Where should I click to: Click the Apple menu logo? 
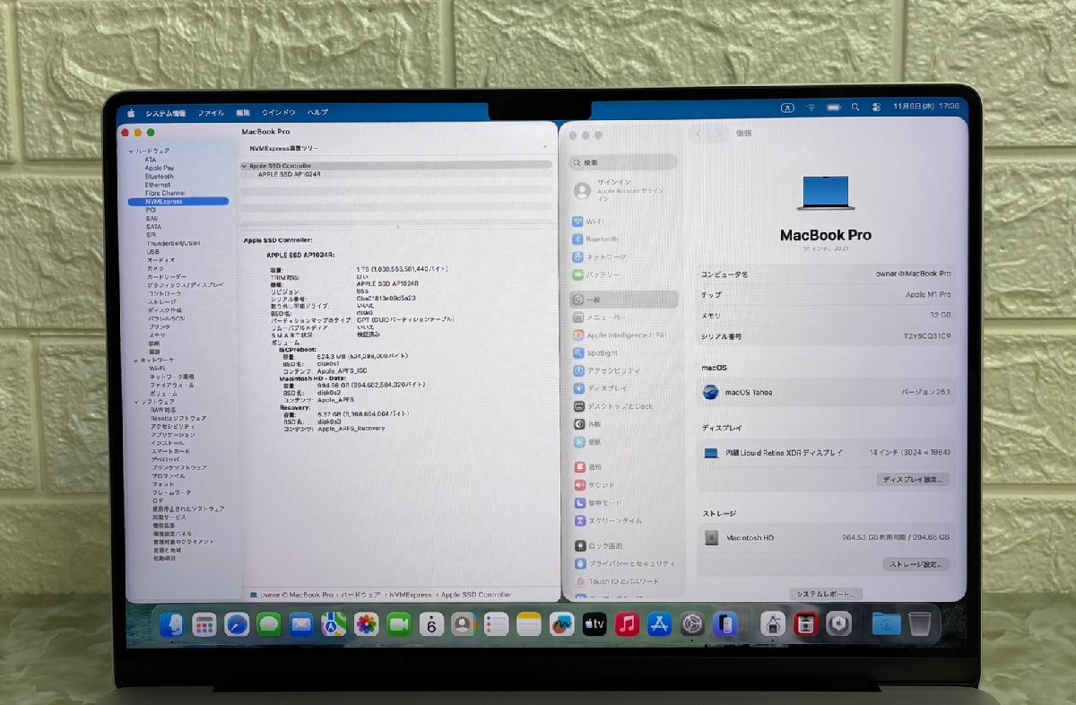[x=130, y=113]
